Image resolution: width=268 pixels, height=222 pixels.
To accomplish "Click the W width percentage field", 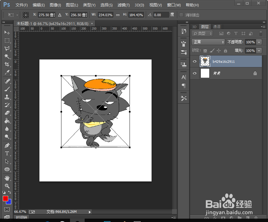I will pyautogui.click(x=105, y=15).
